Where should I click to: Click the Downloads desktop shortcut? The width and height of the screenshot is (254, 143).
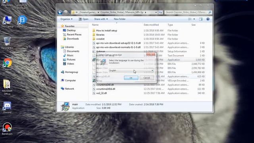pyautogui.click(x=7, y=3)
